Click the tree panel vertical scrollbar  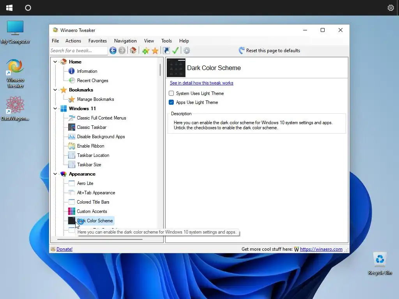pos(160,70)
